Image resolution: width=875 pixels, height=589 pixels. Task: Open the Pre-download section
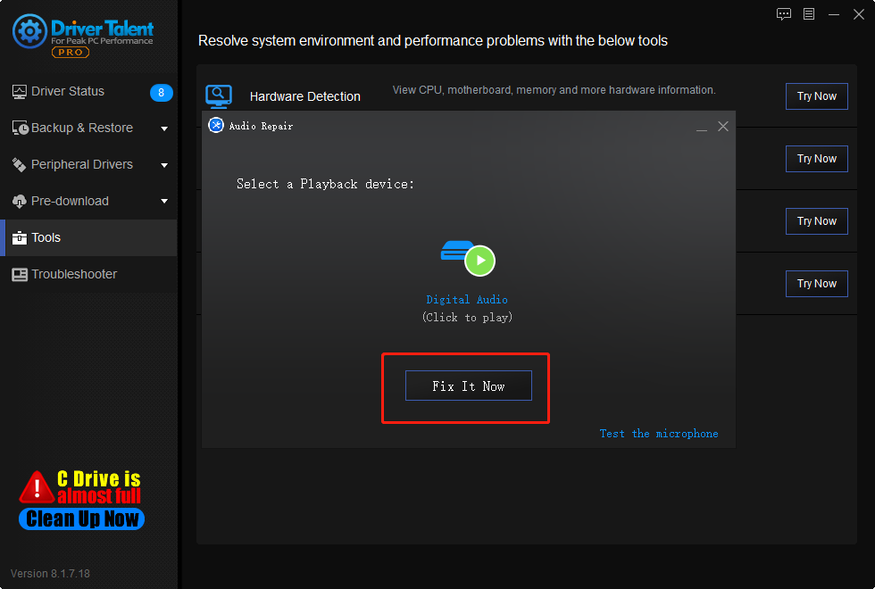click(x=88, y=201)
